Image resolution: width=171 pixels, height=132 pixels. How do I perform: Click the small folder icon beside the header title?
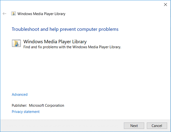13,14
